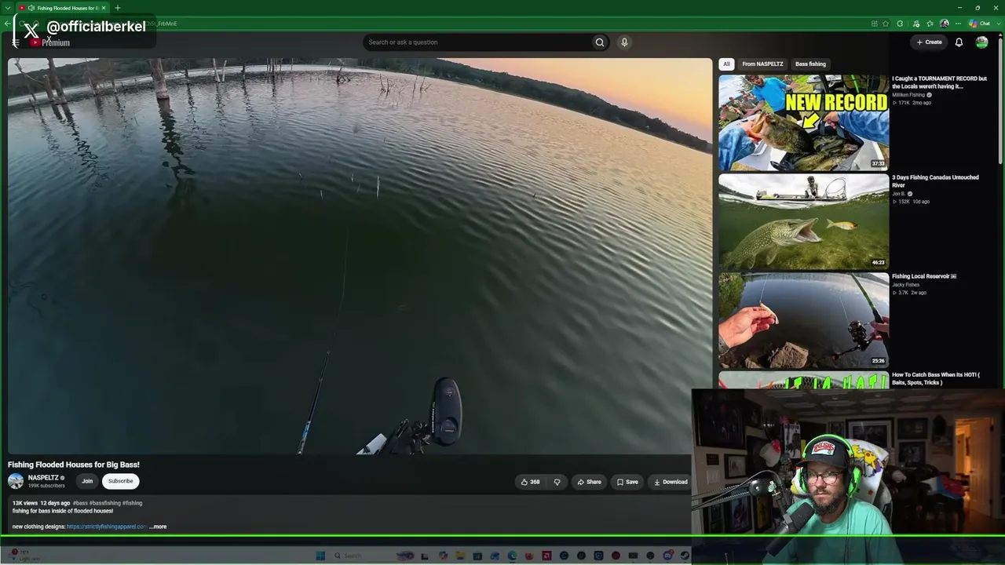Select the Bass fishing filter chip

(810, 64)
